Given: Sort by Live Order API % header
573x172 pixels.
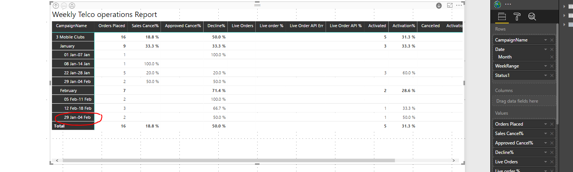Looking at the screenshot, I should pos(345,26).
